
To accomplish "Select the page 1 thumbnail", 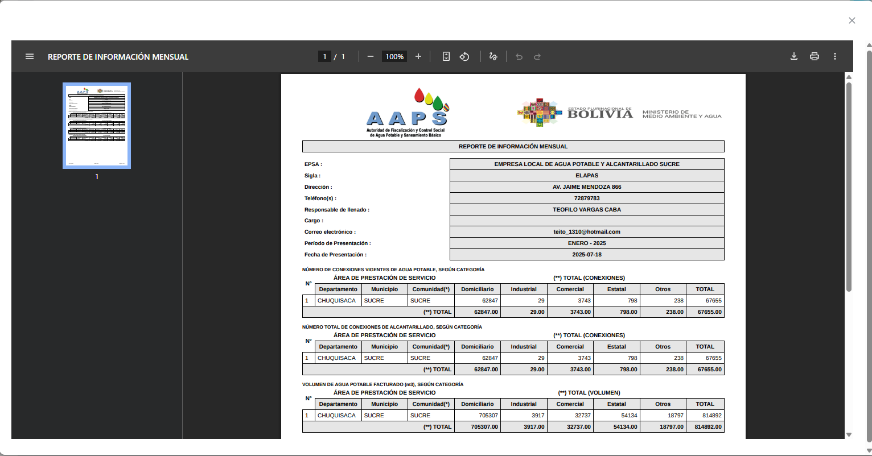I will [97, 126].
